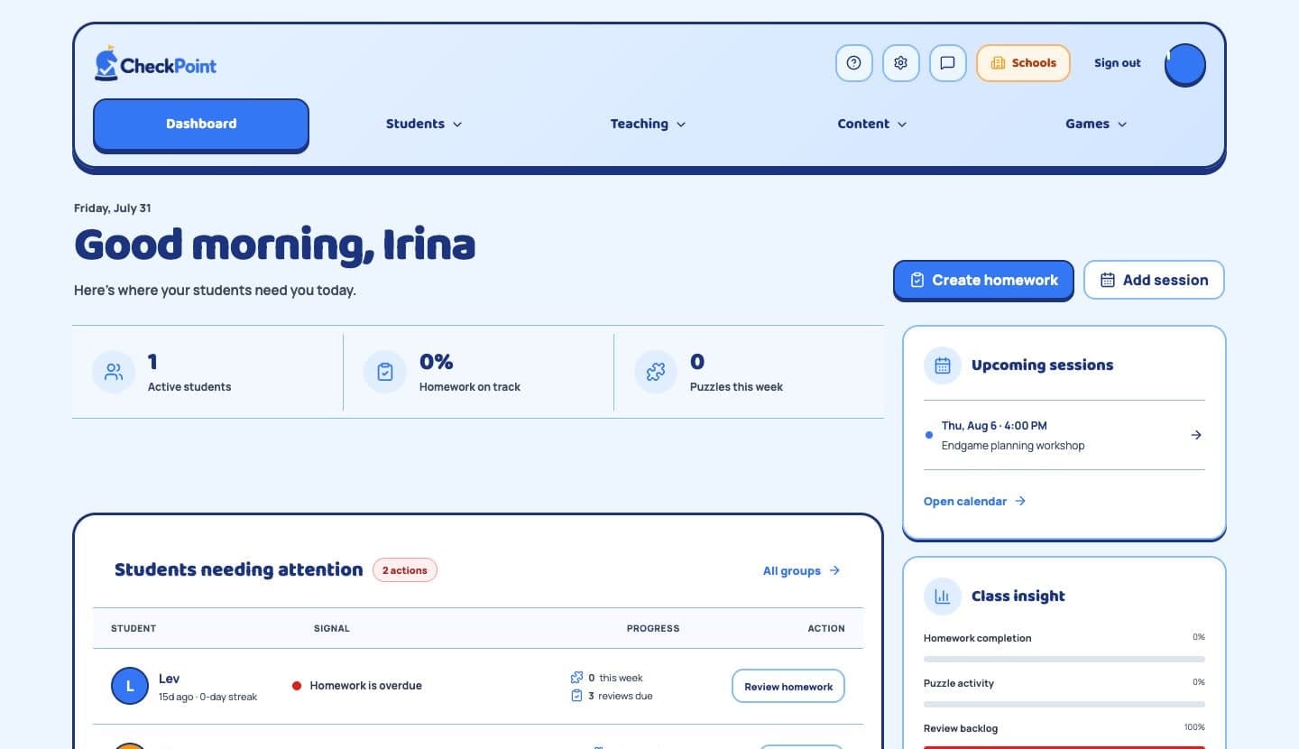Click the Puzzles this week puzzle icon
The height and width of the screenshot is (749, 1299).
pos(656,372)
